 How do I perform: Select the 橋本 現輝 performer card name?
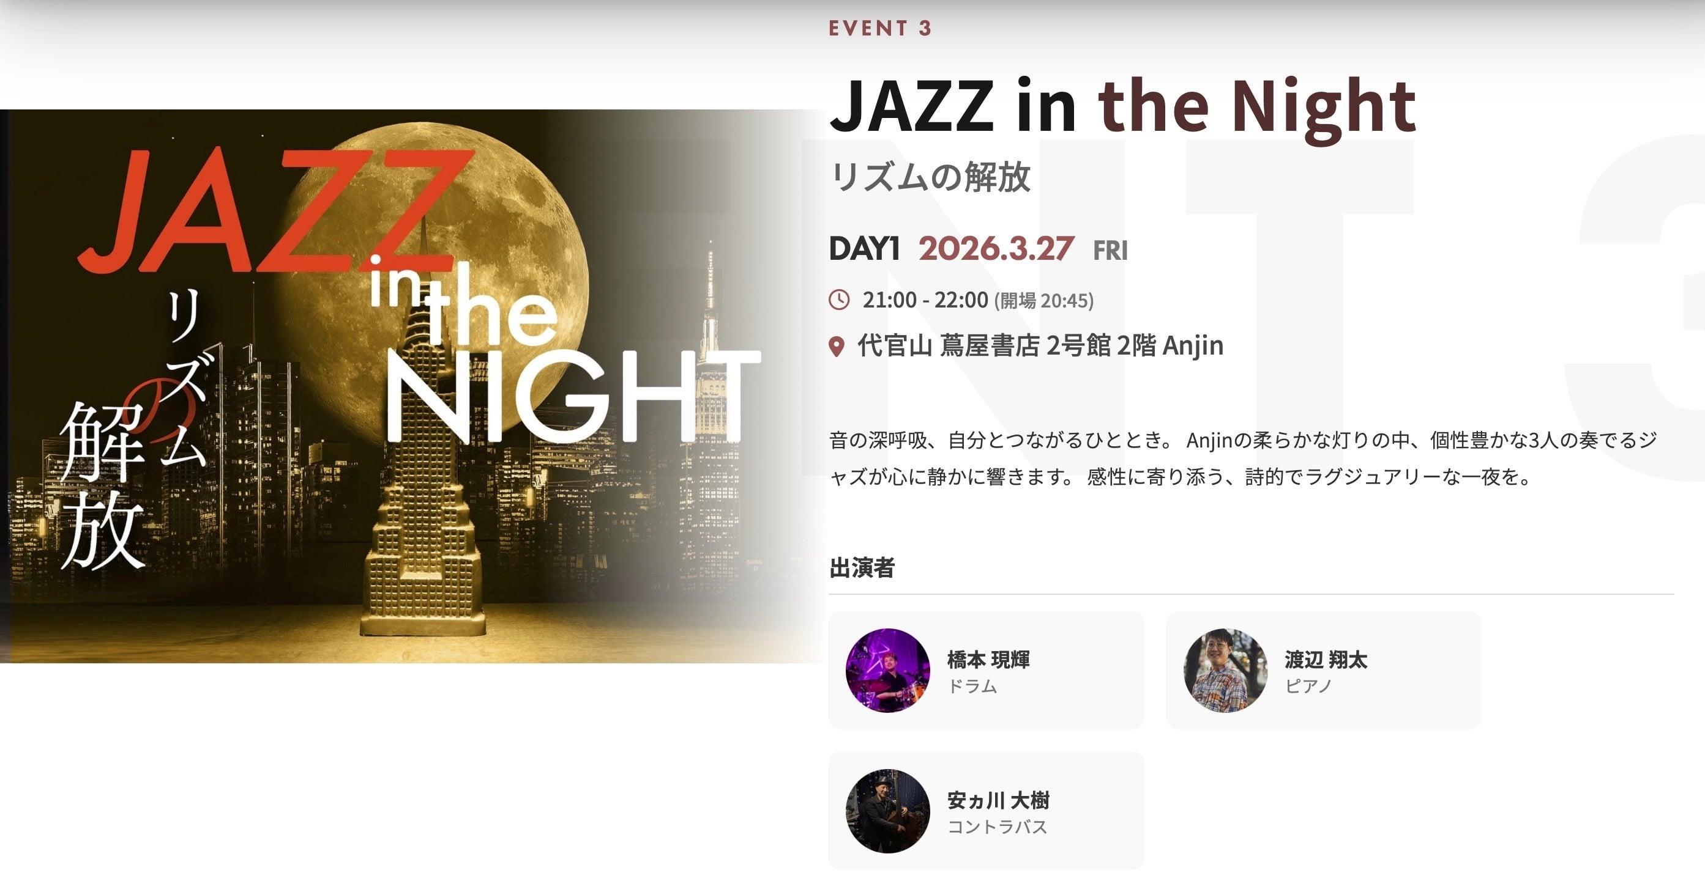(988, 660)
